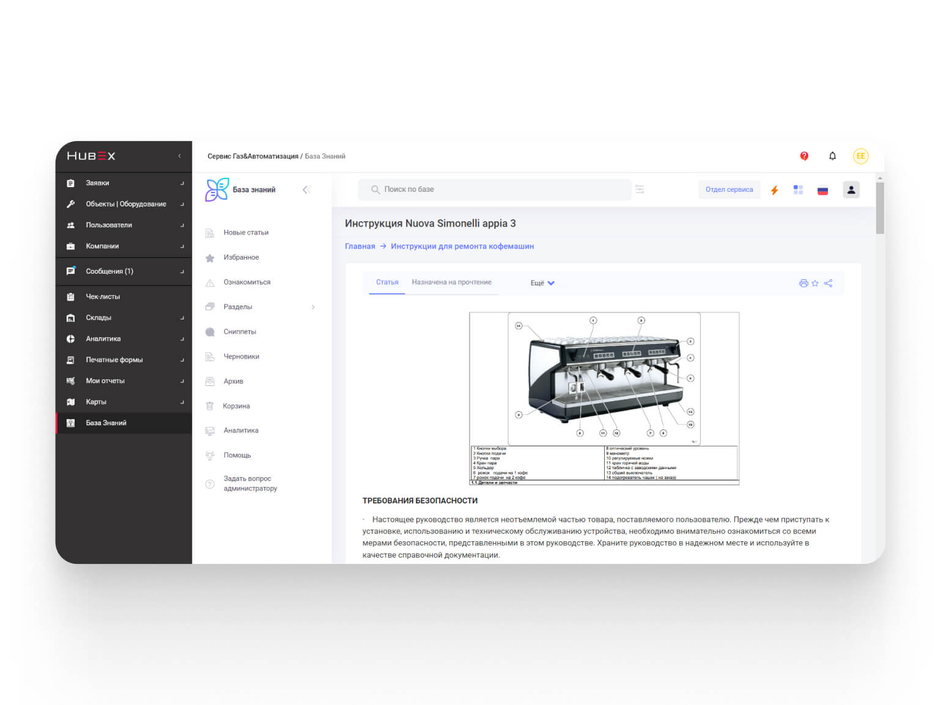The height and width of the screenshot is (705, 941).
Task: Click the coffee machine diagram image
Action: click(604, 398)
